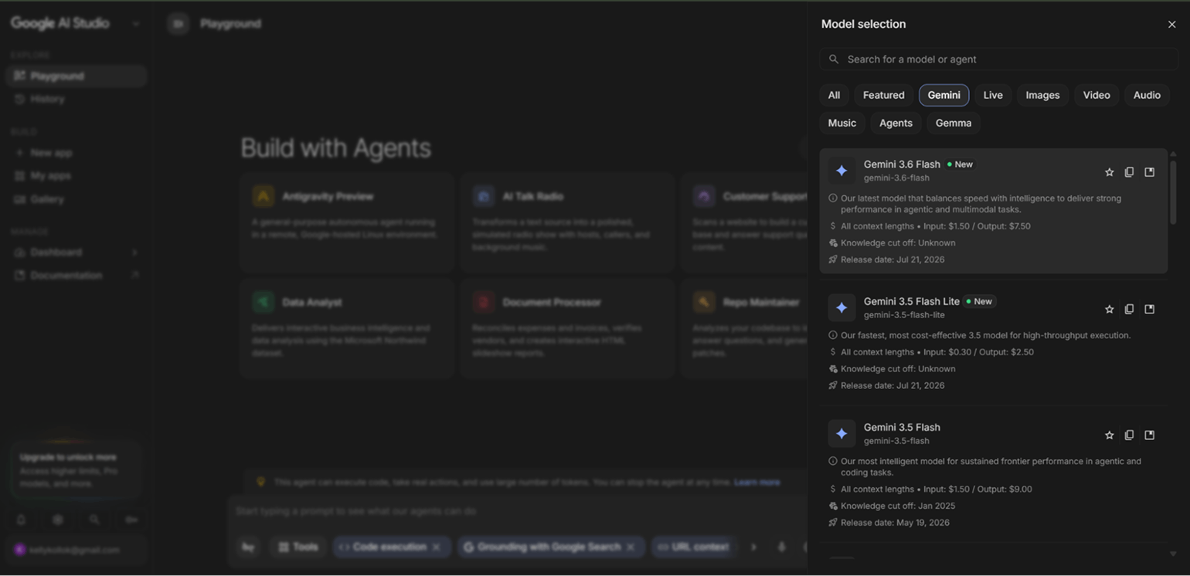Viewport: 1190px width, 576px height.
Task: Open the Antigravity Preview agent card
Action: click(x=347, y=222)
